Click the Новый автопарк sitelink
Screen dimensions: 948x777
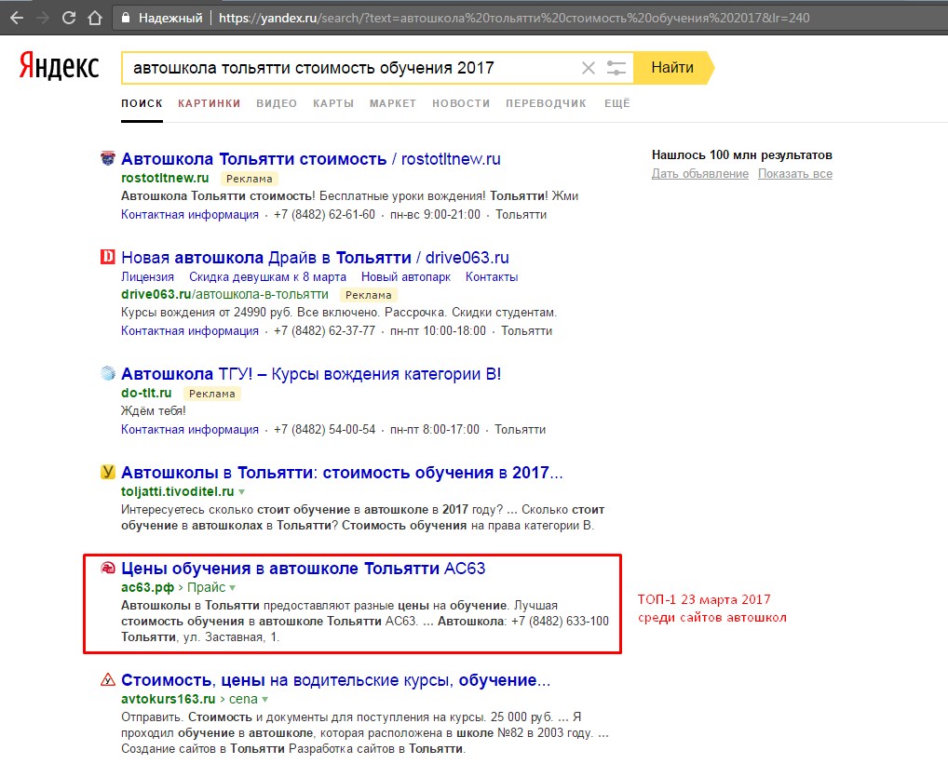(406, 276)
